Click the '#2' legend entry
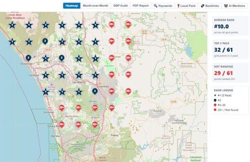Screen dimensions: 250x162 pos(217,100)
